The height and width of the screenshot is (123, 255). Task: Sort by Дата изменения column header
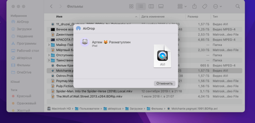pos(153,17)
